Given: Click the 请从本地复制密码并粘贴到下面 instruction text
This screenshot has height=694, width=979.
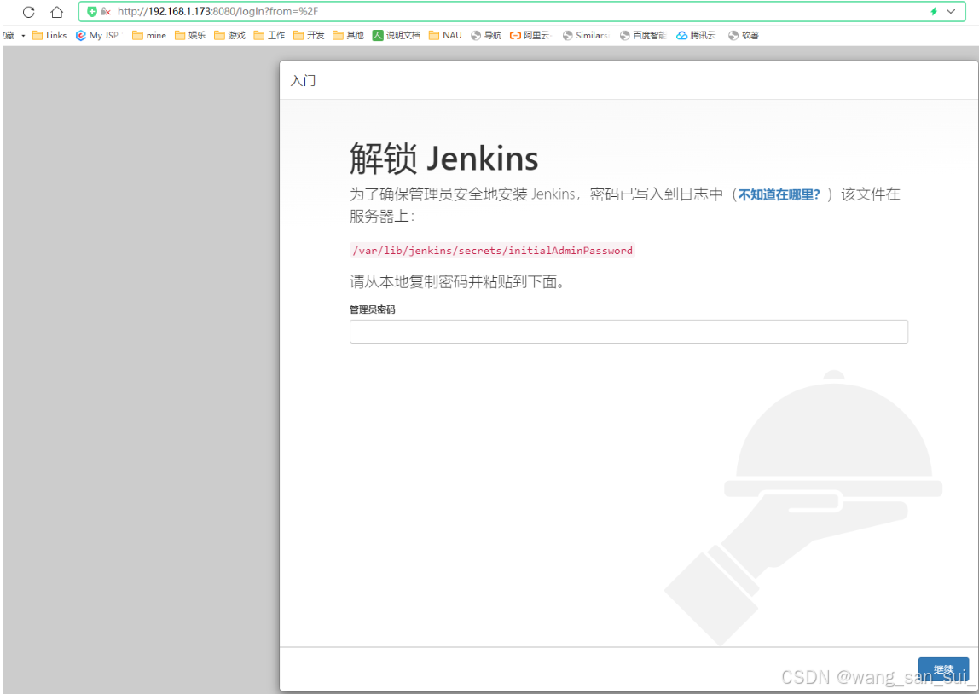Looking at the screenshot, I should point(457,282).
